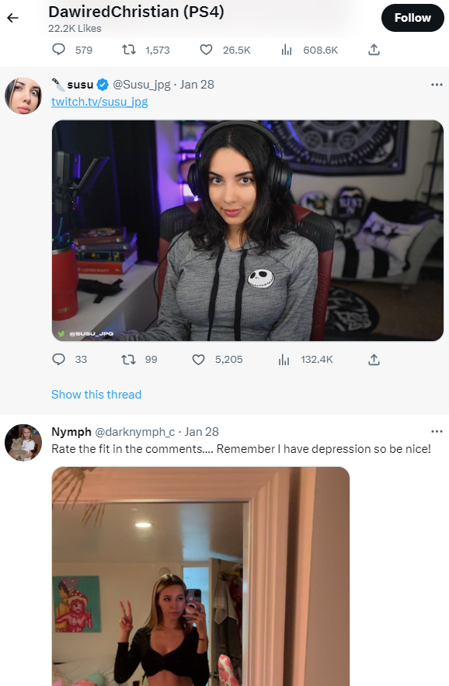Screen dimensions: 449x686
Task: Open more options on Nymph's tweet
Action: tap(437, 431)
